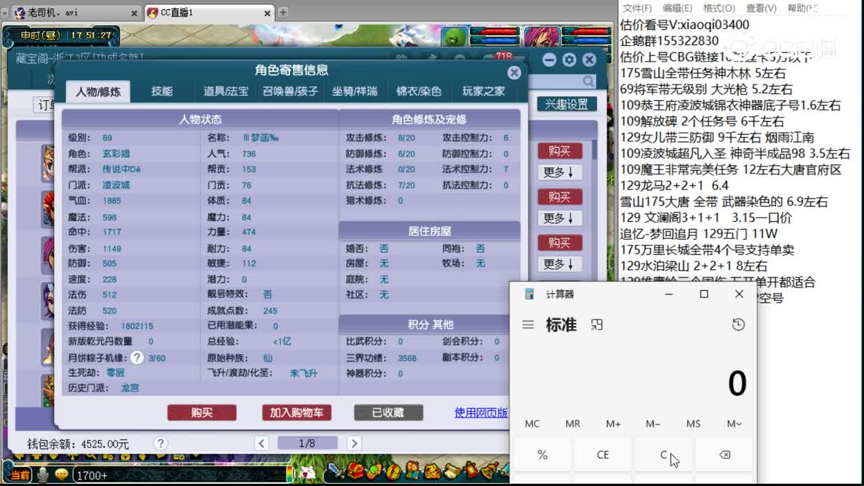
Task: Click CE clear entry in Calculator
Action: tap(603, 455)
